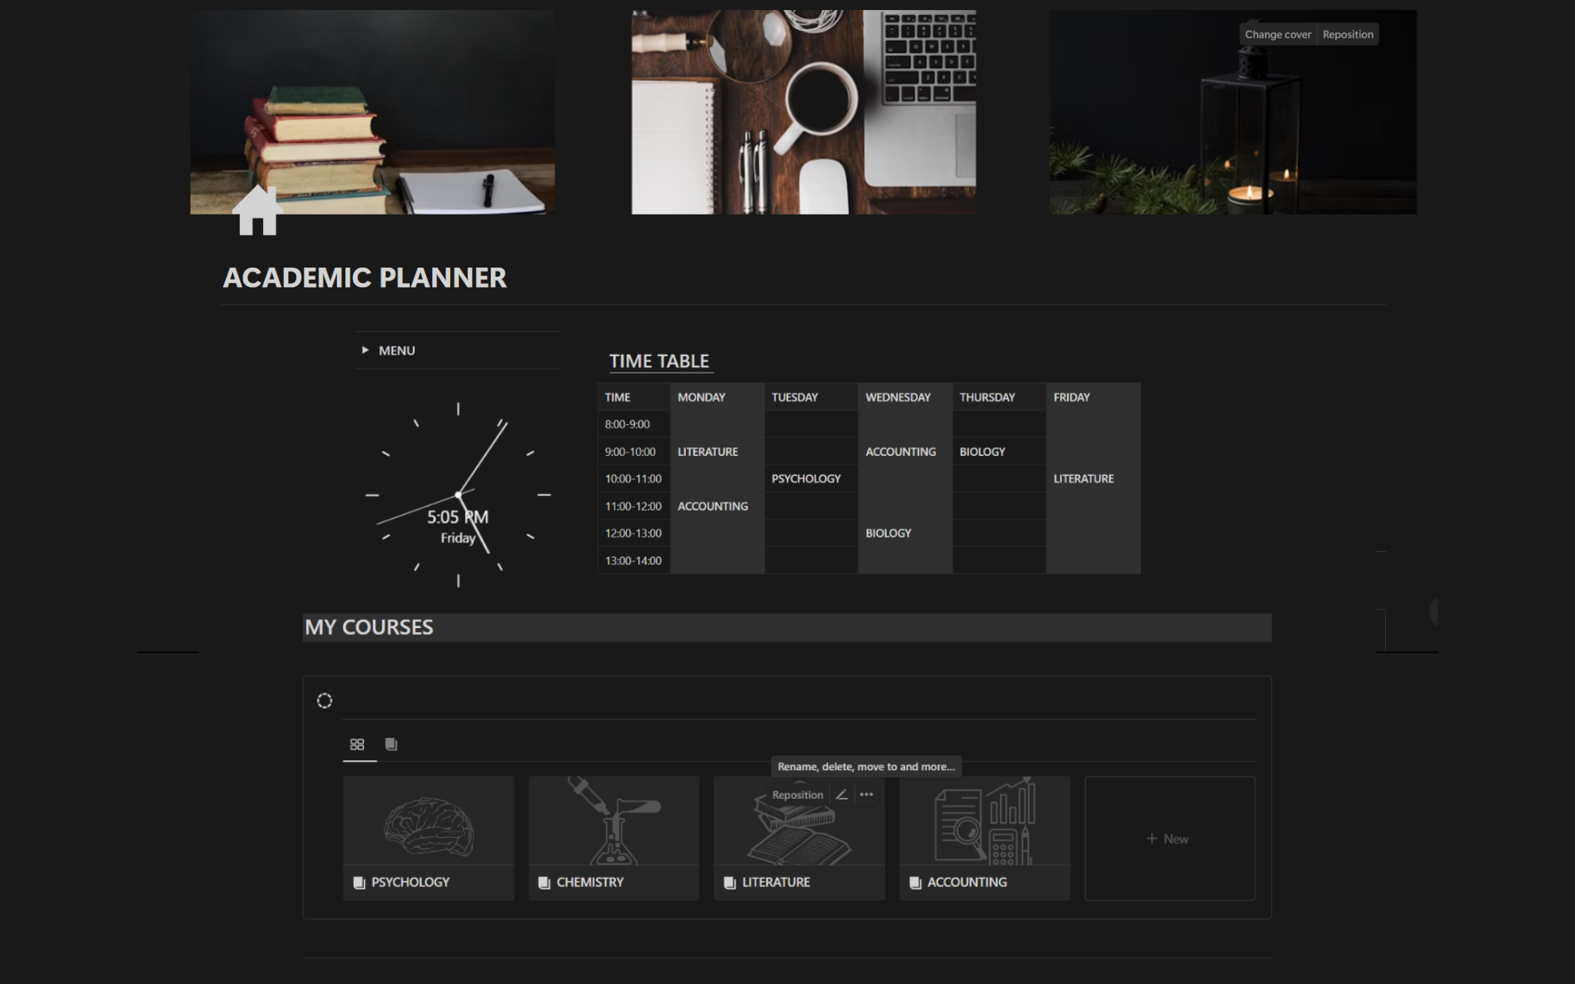Click Reposition on the Literature card
Screen dimensions: 1575x984
pyautogui.click(x=797, y=794)
